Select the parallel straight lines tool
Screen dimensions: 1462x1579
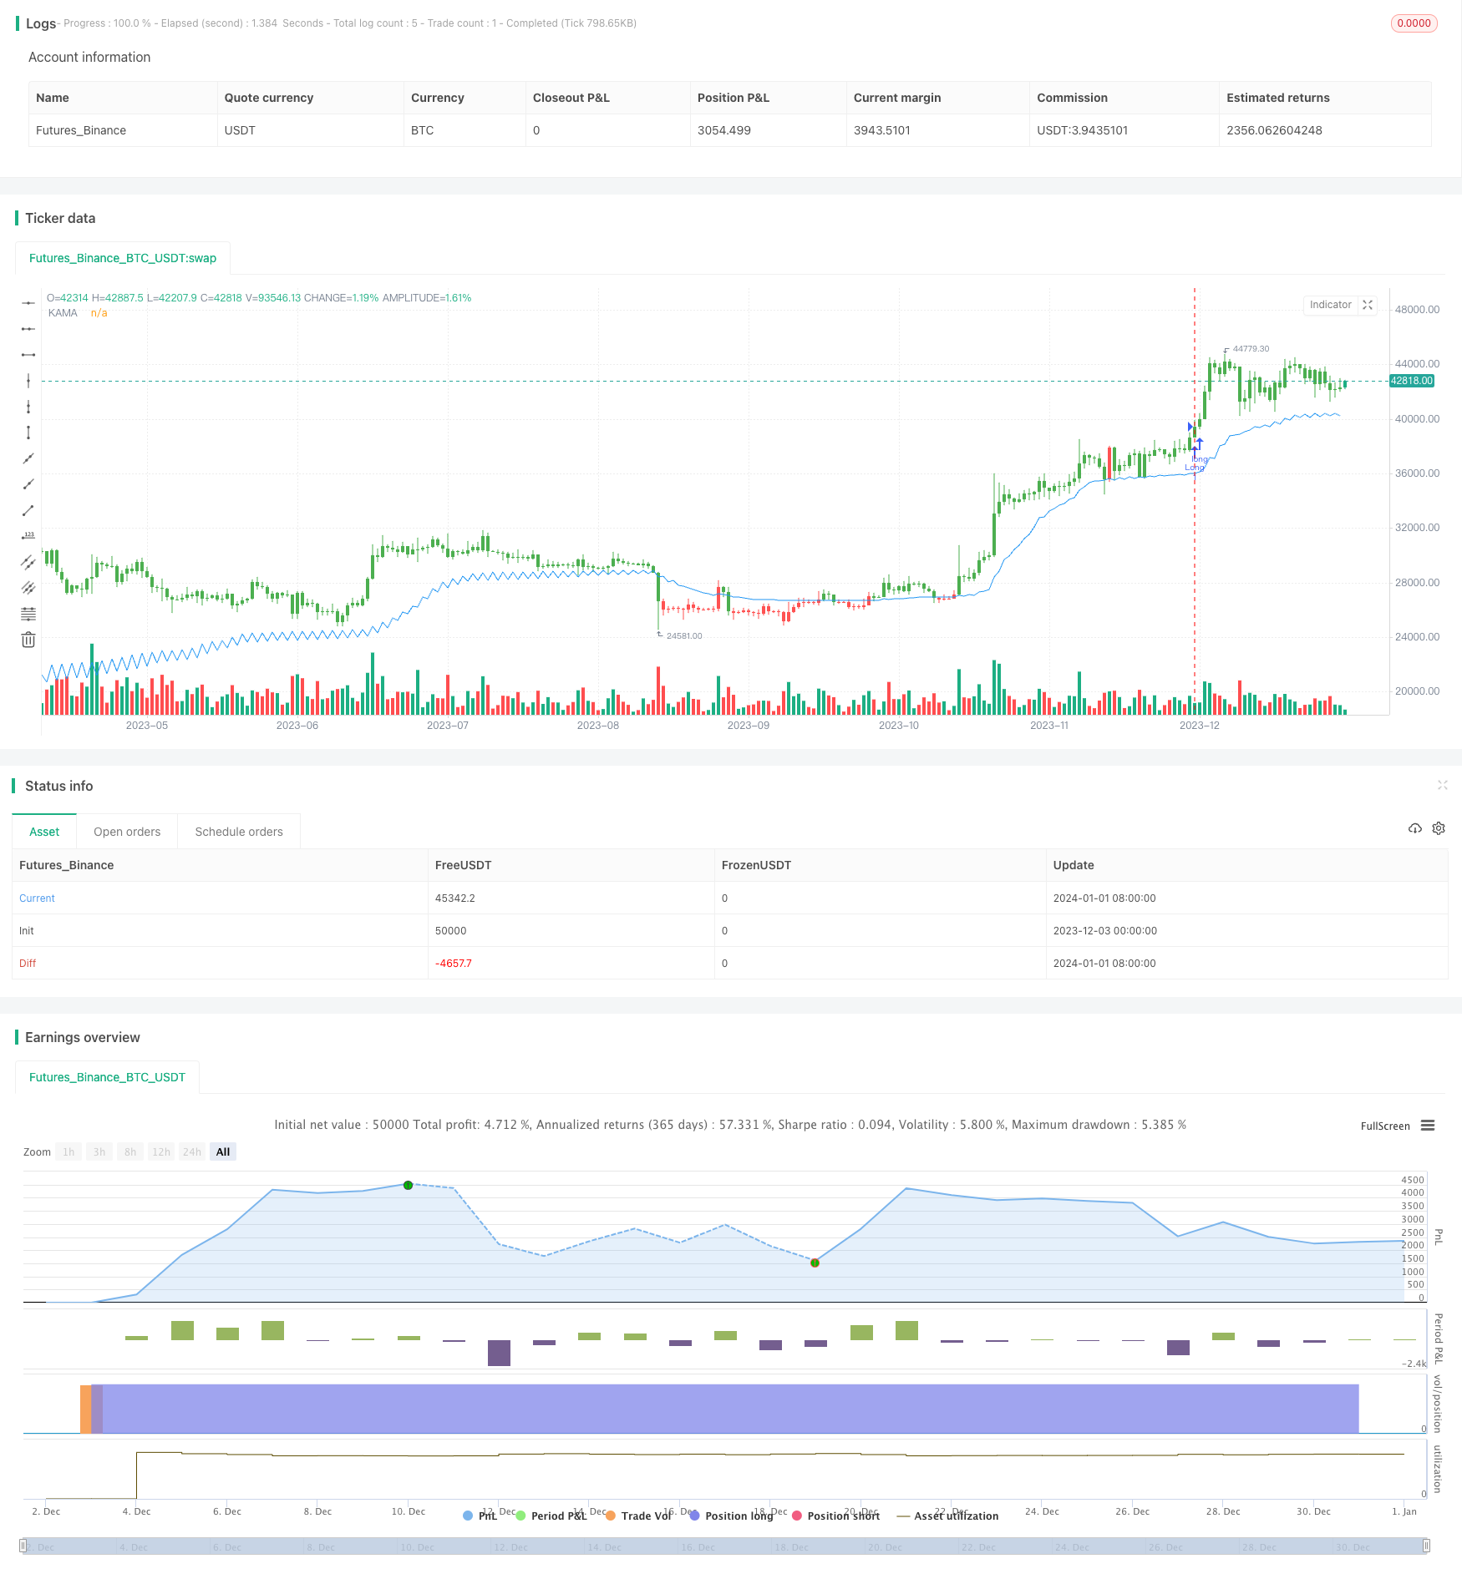tap(28, 588)
